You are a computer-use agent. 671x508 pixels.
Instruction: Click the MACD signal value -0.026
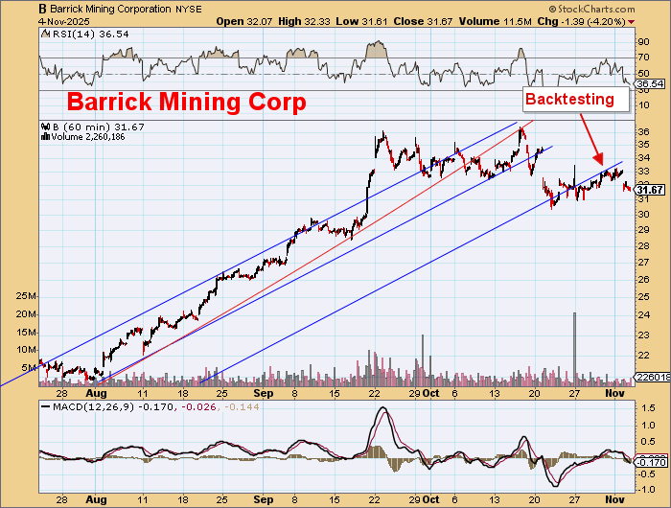click(199, 406)
